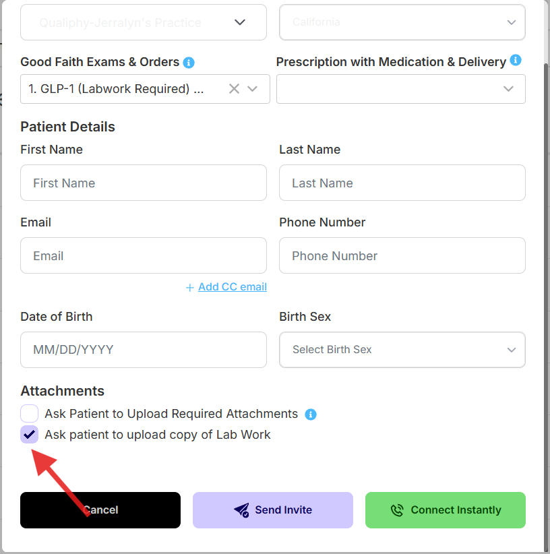This screenshot has width=550, height=554.
Task: Click the Good Faith Exams info icon
Action: point(189,62)
